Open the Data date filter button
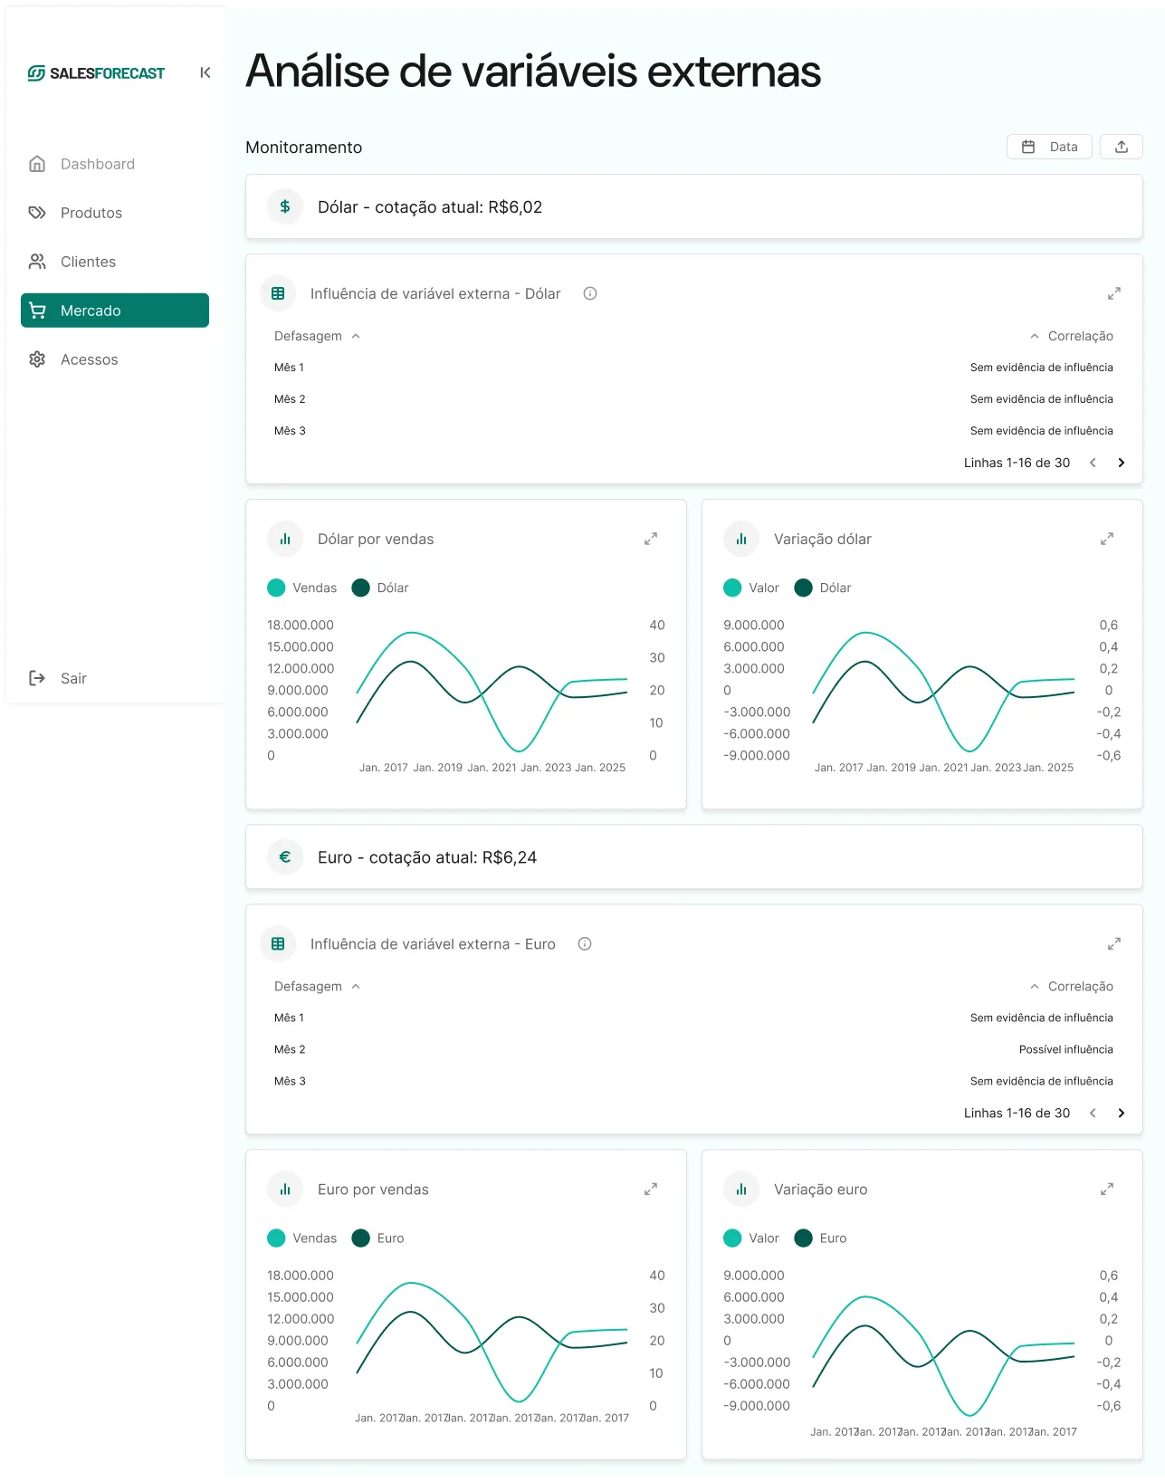 (x=1049, y=147)
